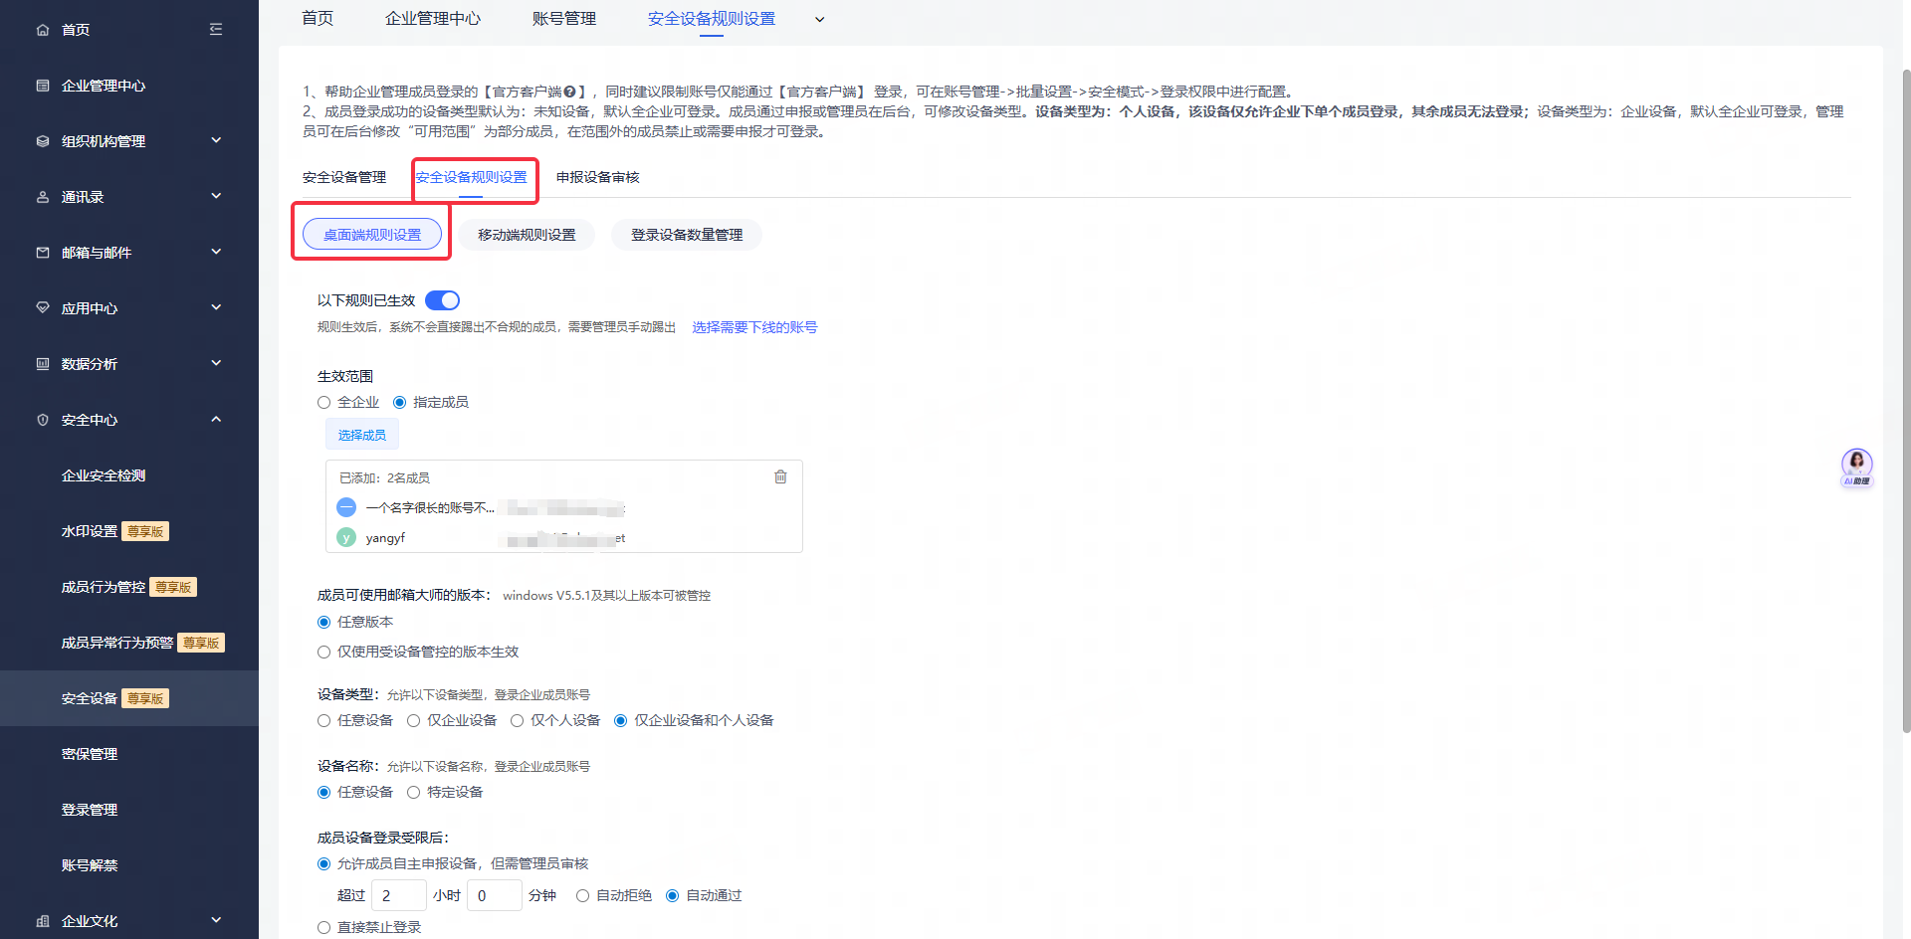This screenshot has width=1911, height=939.
Task: Click 登录设备数量管理 pill button
Action: pos(687,235)
